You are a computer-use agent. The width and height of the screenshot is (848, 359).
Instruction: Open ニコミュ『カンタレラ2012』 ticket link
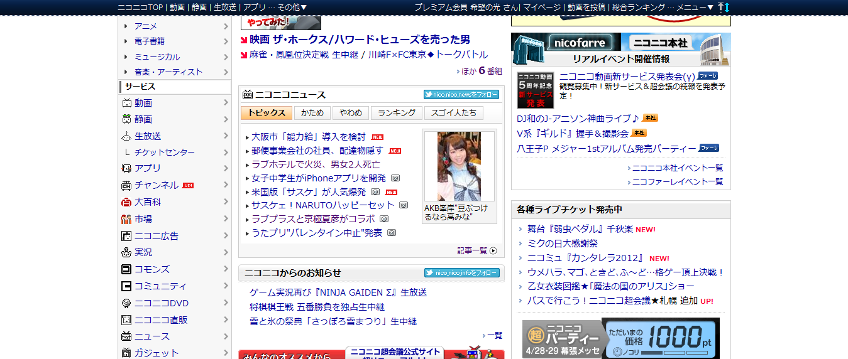click(x=586, y=258)
